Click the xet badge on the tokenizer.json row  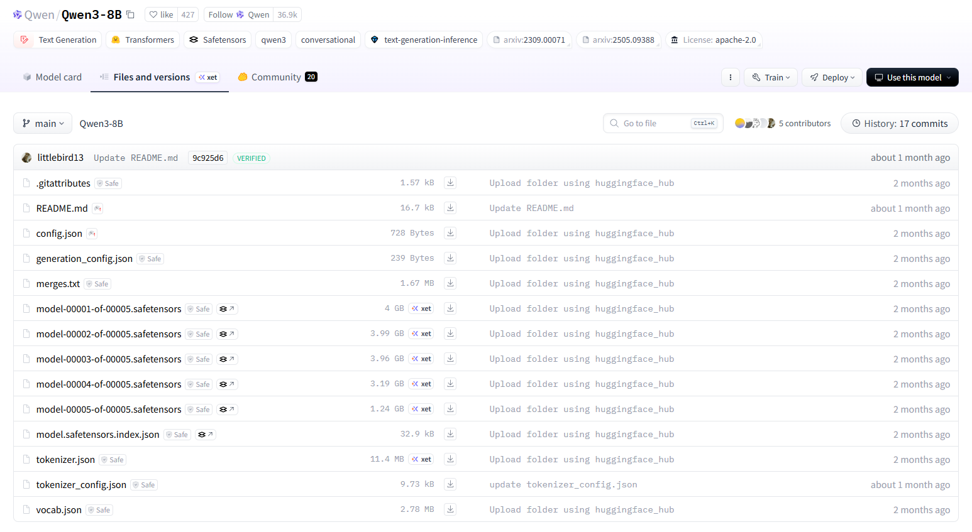tap(421, 459)
